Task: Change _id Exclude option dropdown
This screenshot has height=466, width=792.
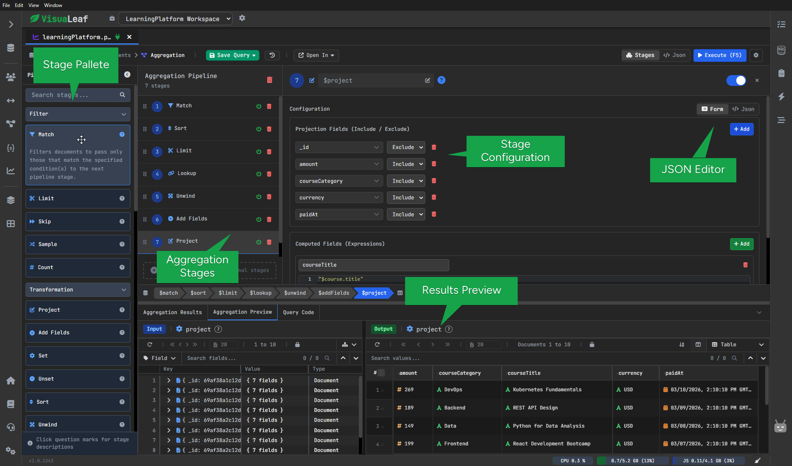Action: [x=406, y=147]
